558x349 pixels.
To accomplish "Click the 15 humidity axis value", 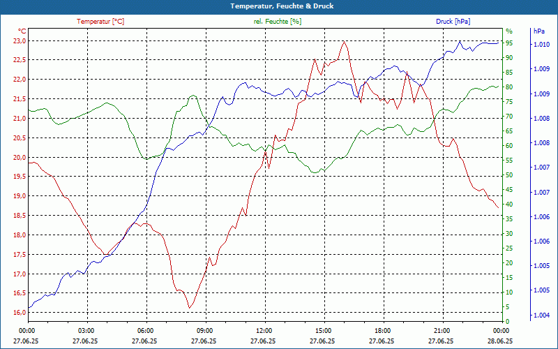I will [x=509, y=278].
